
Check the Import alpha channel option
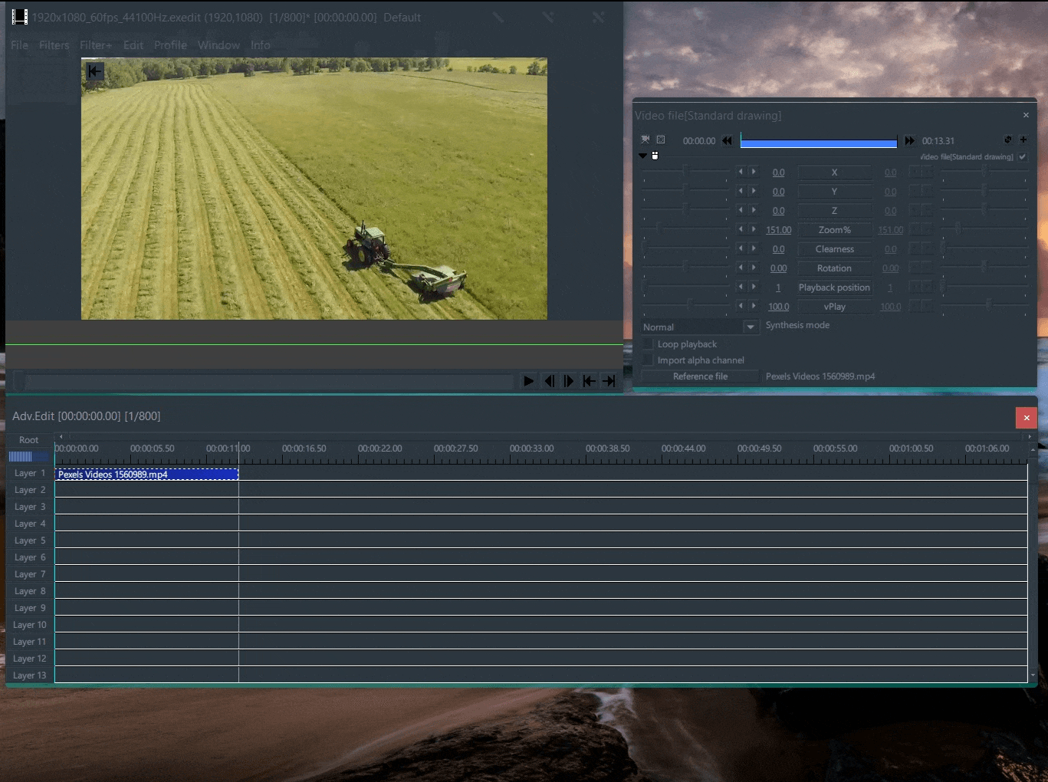(649, 360)
